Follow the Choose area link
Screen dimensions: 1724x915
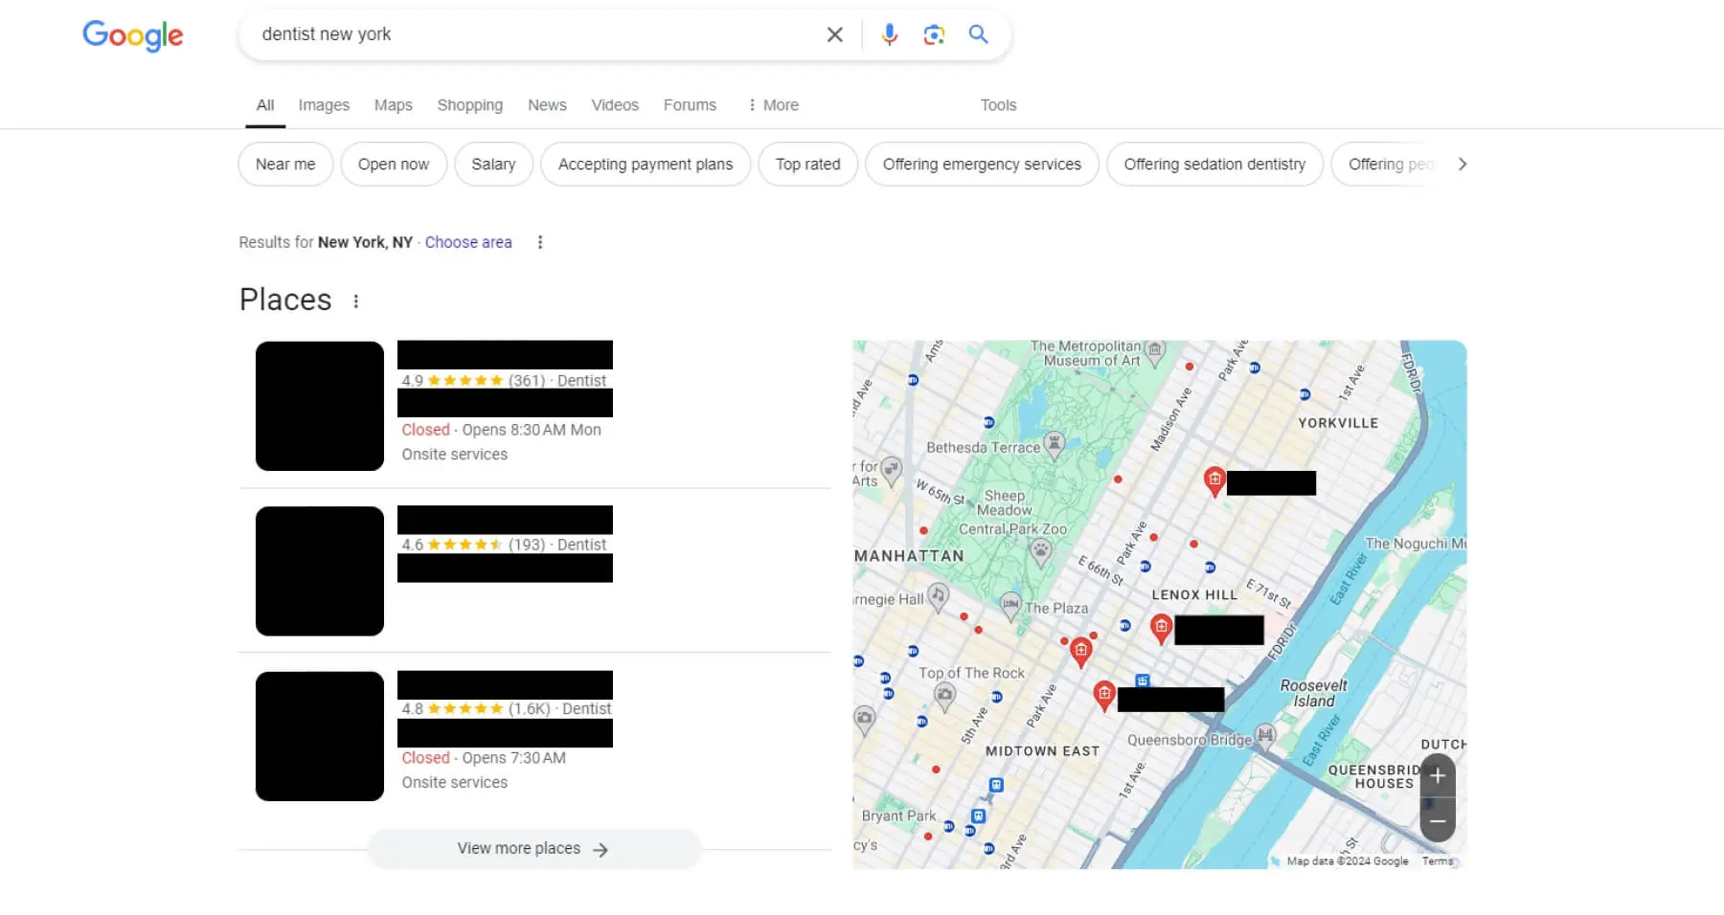click(x=468, y=242)
